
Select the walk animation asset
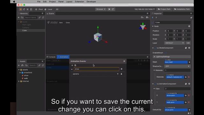tap(26, 78)
